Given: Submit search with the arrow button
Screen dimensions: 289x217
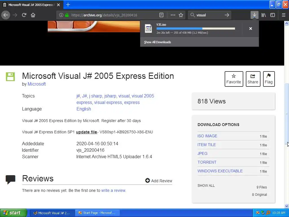Looking at the screenshot, I should [227, 15].
